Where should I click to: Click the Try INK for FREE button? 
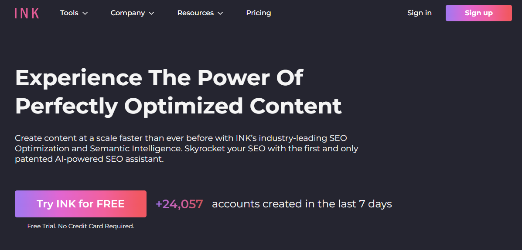pos(81,204)
